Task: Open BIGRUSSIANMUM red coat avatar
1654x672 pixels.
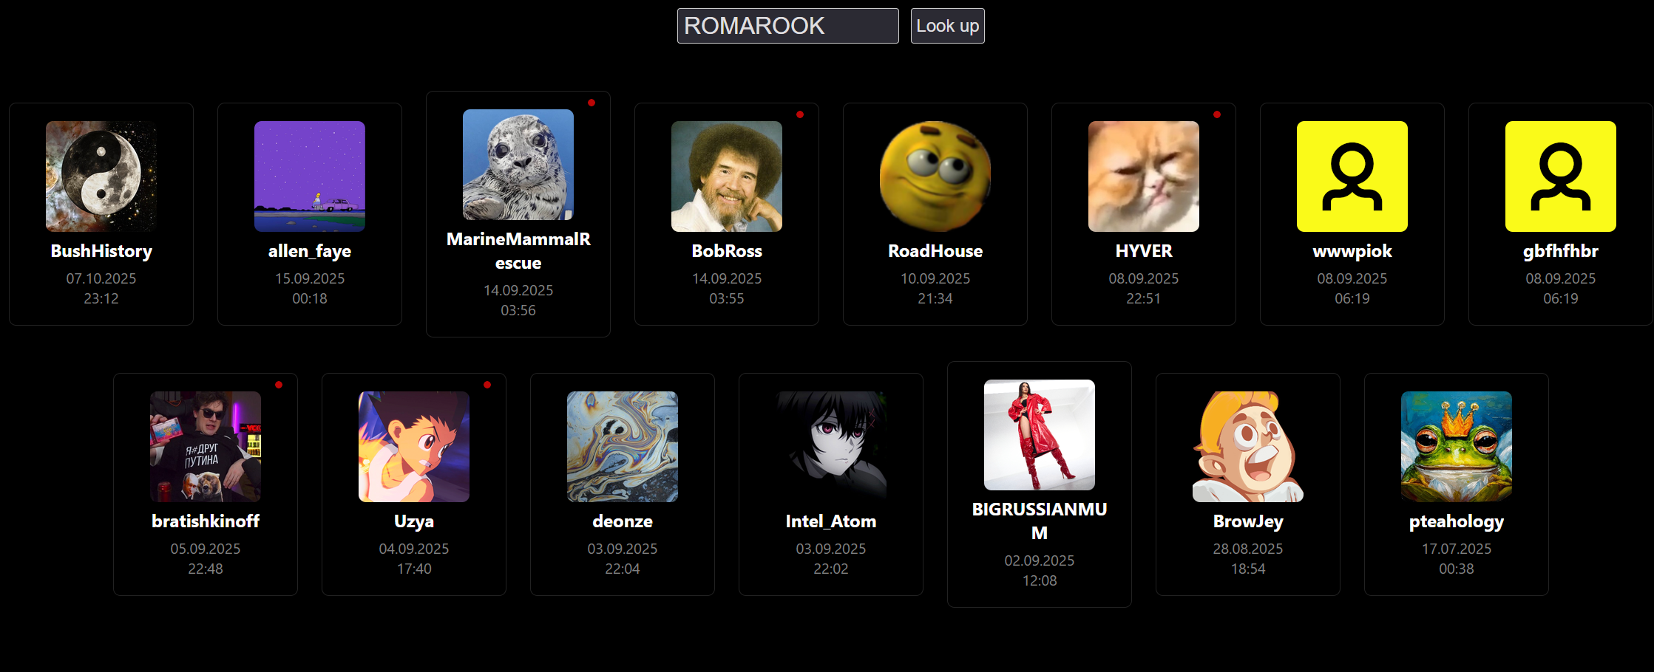Action: pos(1040,435)
